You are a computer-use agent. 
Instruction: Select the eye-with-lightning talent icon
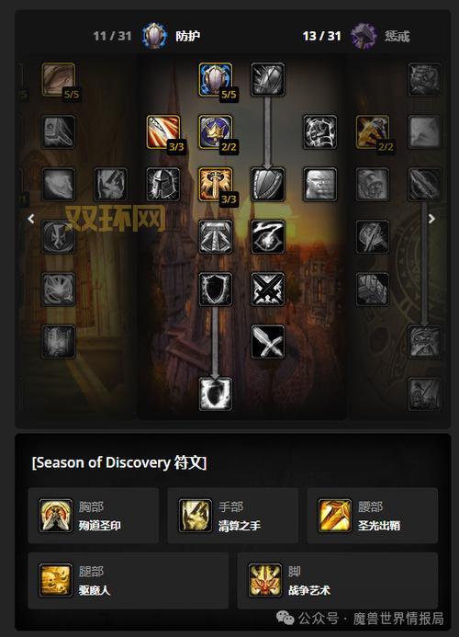click(x=268, y=237)
